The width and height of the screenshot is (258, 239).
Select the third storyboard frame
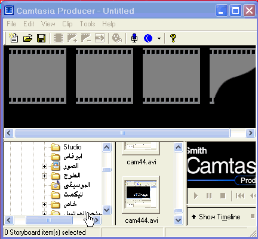pyautogui.click(x=171, y=76)
